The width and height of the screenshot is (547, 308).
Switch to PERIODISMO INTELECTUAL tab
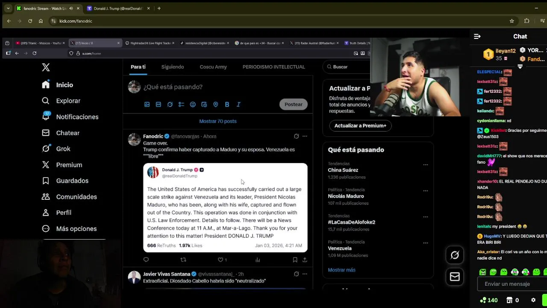coord(273,67)
